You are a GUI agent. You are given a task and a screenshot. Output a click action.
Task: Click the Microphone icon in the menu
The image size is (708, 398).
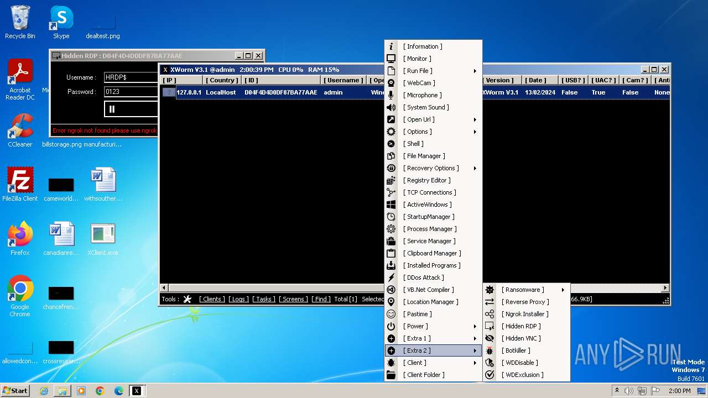pos(391,95)
